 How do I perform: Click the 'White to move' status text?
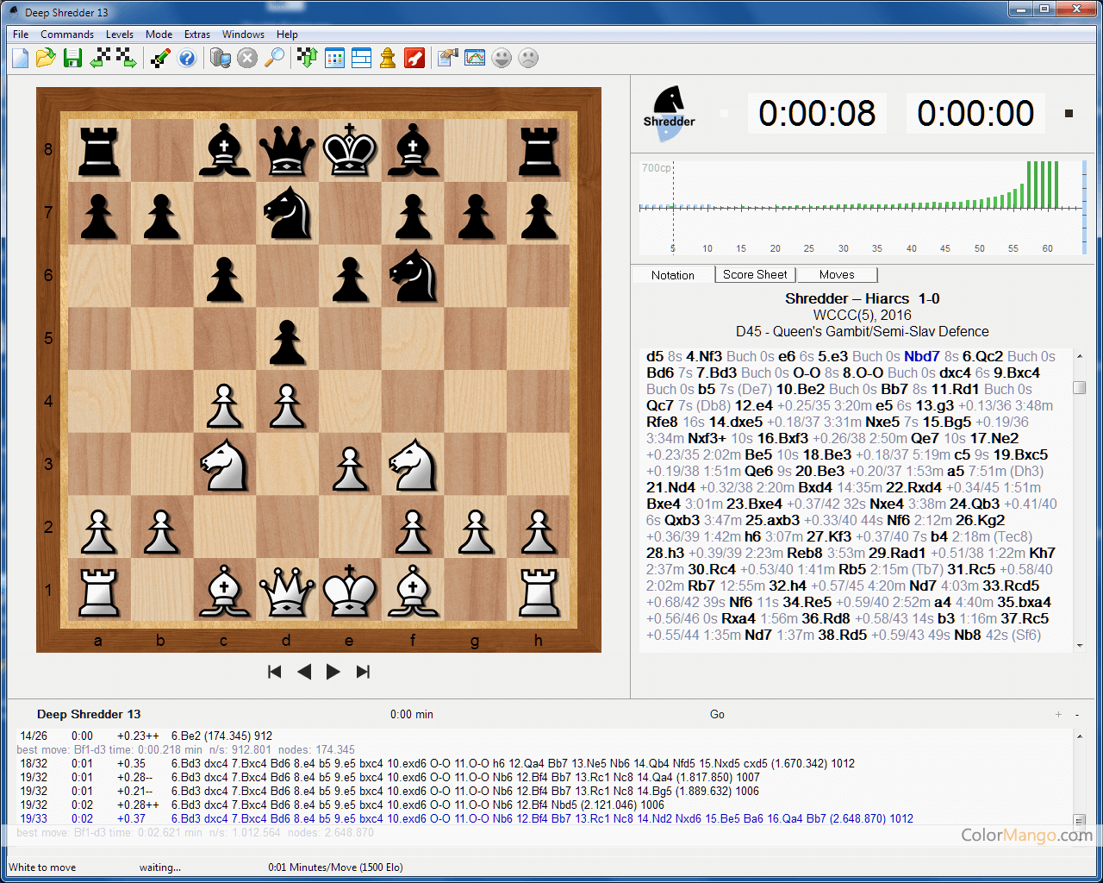42,867
